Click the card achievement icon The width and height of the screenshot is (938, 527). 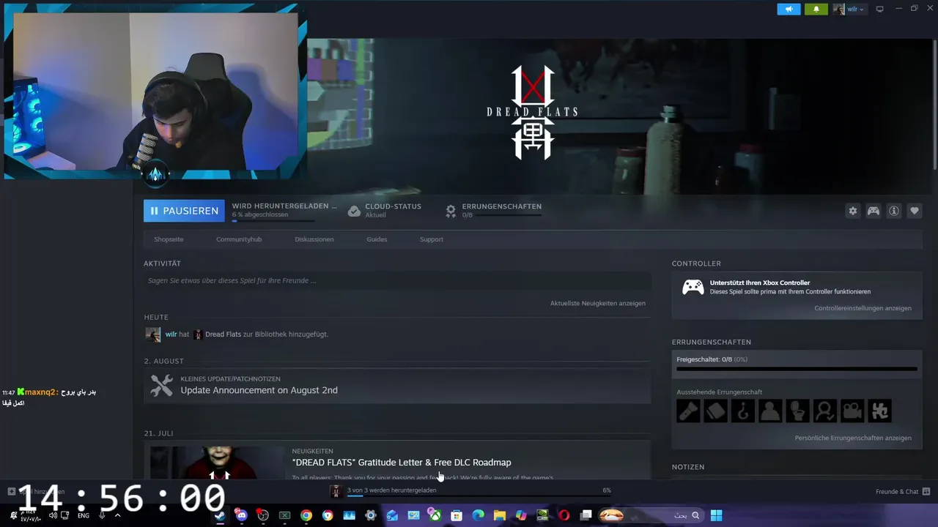(715, 411)
